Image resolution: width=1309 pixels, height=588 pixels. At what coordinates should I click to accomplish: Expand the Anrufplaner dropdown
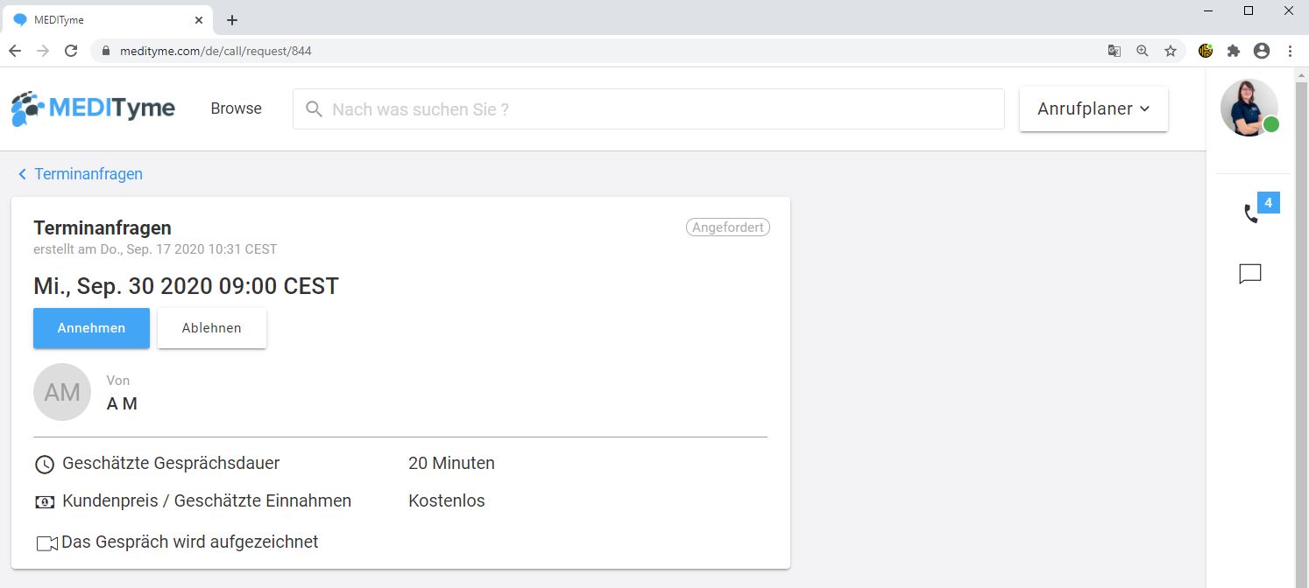click(x=1093, y=109)
